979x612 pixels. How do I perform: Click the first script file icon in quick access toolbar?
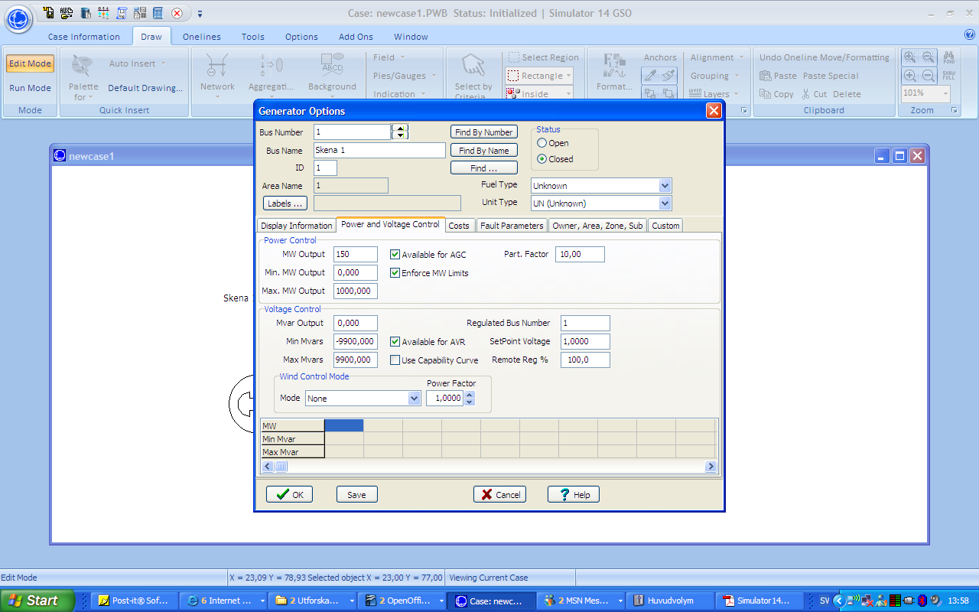tap(48, 13)
